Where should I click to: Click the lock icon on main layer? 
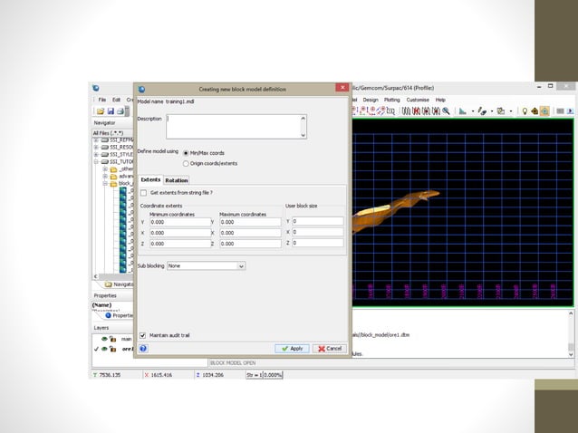[x=113, y=339]
